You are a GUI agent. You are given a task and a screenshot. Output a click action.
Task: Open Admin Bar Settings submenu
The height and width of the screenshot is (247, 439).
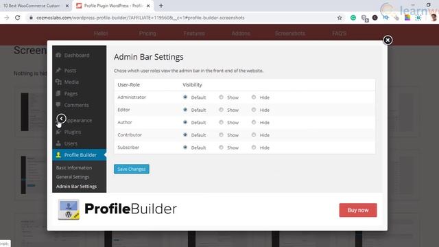(x=76, y=186)
